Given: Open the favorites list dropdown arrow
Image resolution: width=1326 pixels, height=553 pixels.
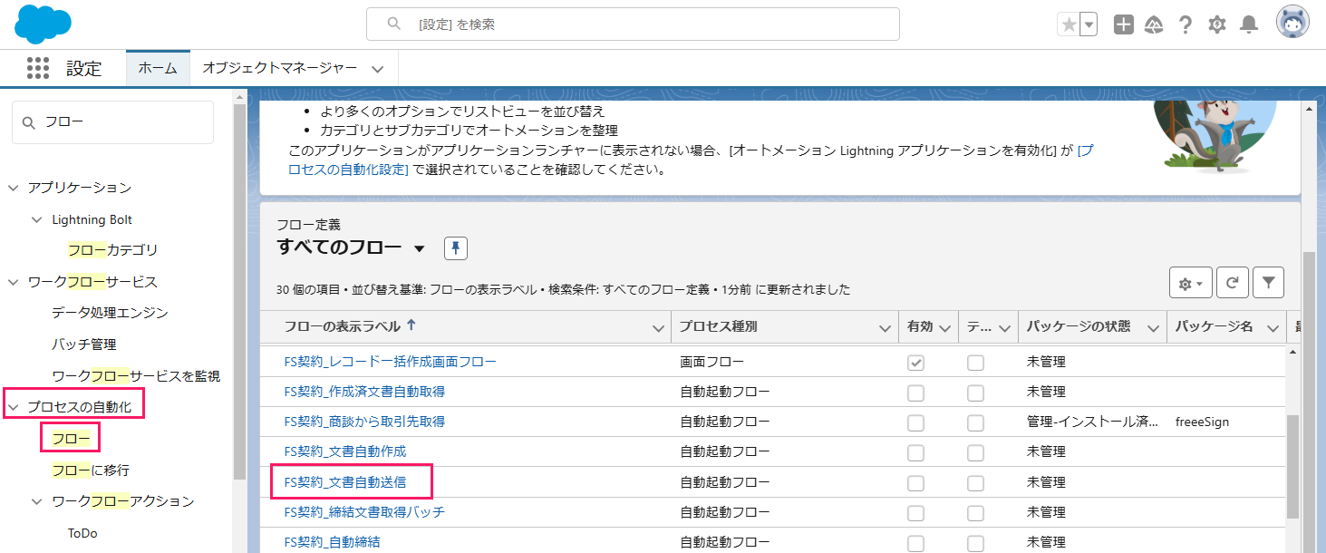Looking at the screenshot, I should pos(1089,24).
